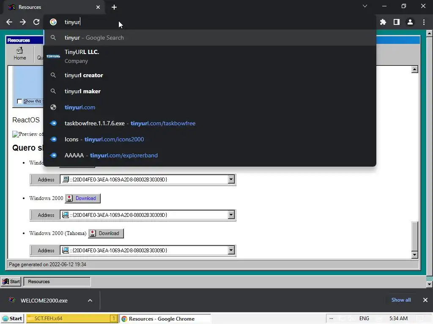433x324 pixels.
Task: Open the Extensions puzzle icon
Action: tap(383, 22)
